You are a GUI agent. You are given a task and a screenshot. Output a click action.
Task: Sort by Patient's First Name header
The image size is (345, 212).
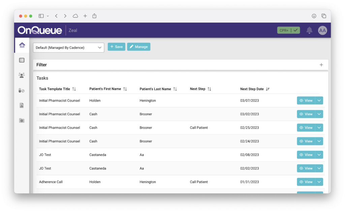coord(125,89)
